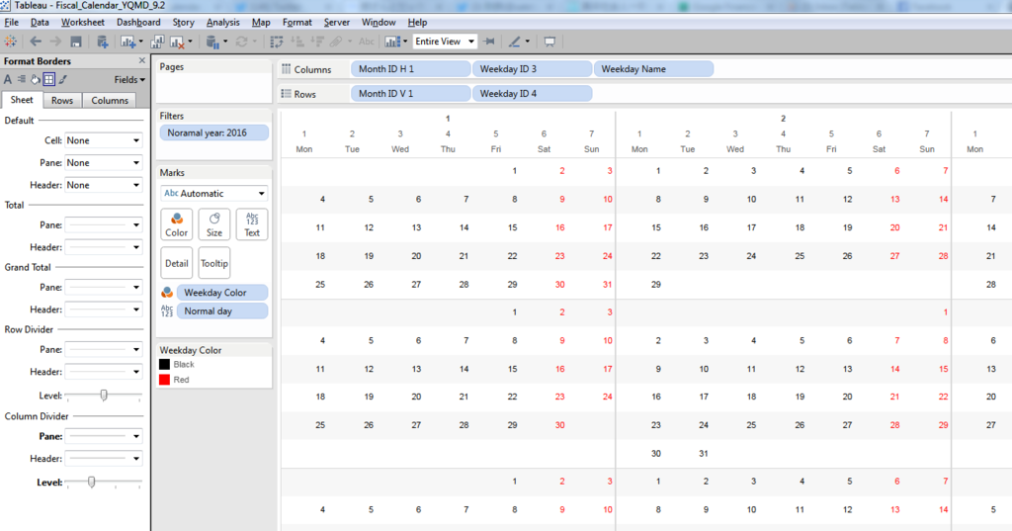1012x531 pixels.
Task: Click the Tableau start page logo icon
Action: pyautogui.click(x=10, y=42)
